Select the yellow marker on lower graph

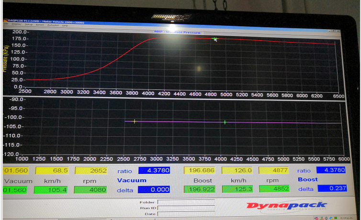pos(135,121)
